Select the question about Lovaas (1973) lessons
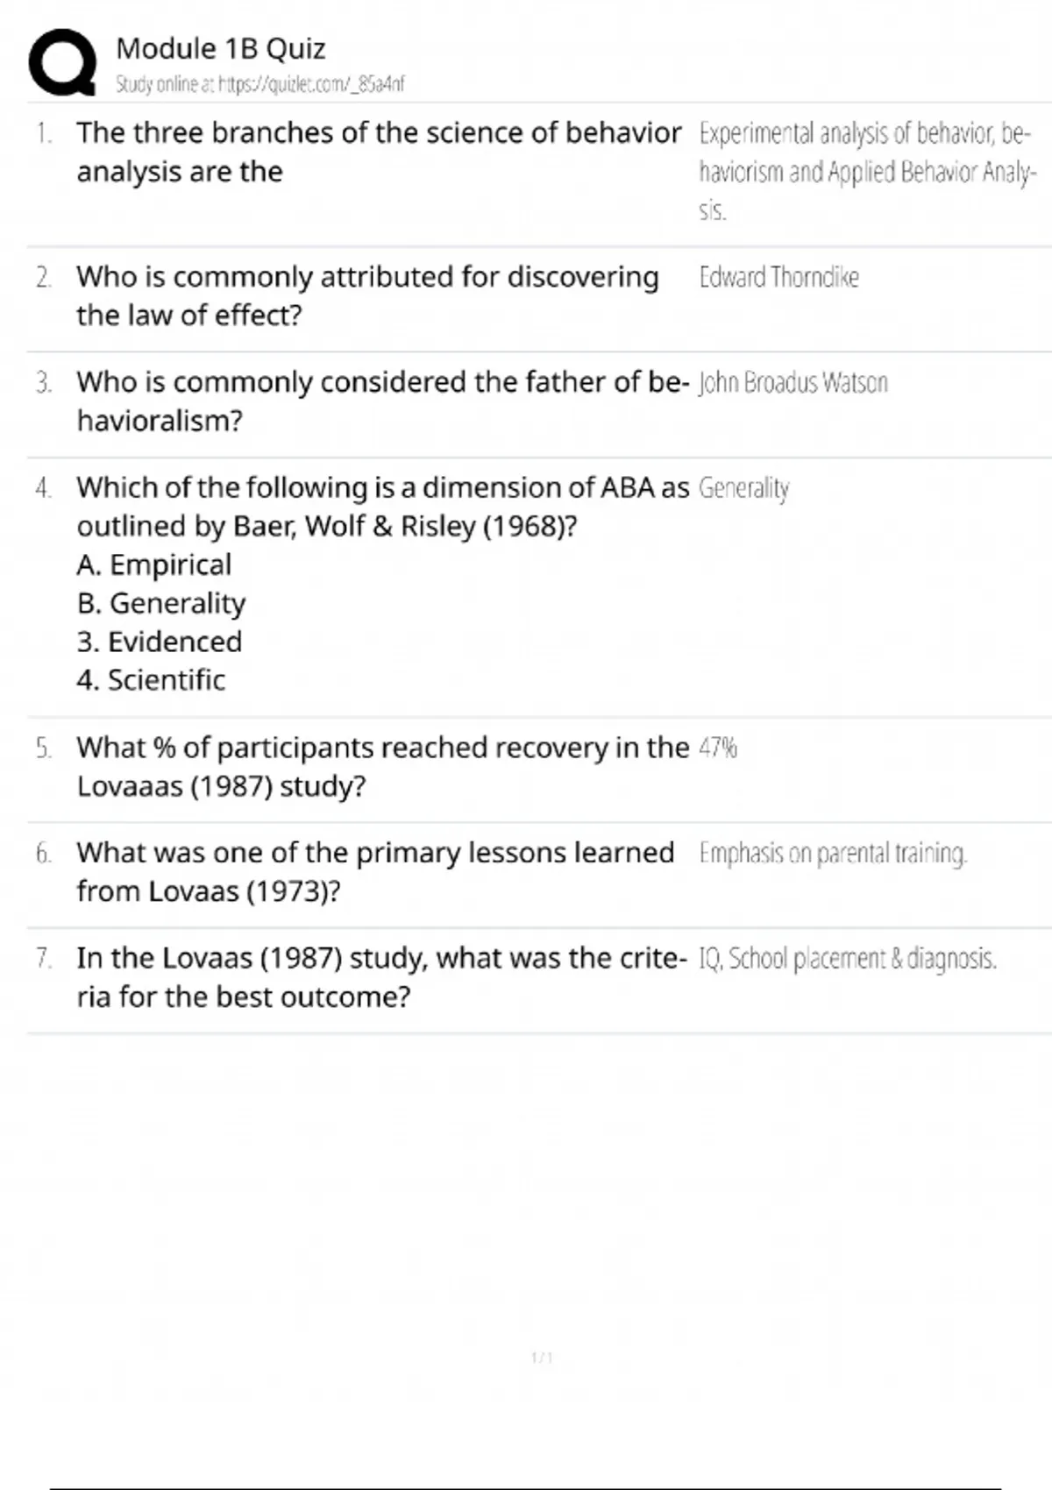This screenshot has width=1052, height=1490. pos(375,871)
